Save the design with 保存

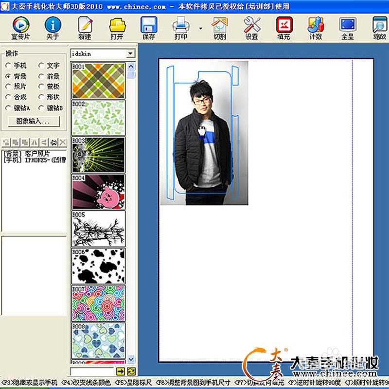coord(149,28)
